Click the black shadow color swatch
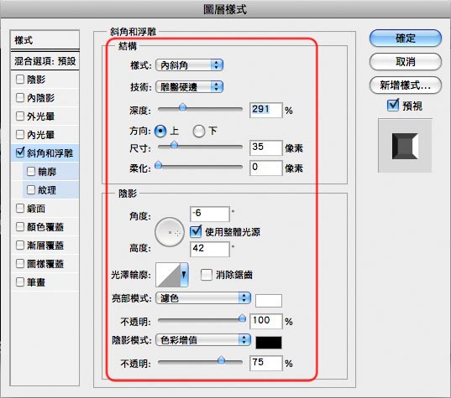 [x=269, y=343]
